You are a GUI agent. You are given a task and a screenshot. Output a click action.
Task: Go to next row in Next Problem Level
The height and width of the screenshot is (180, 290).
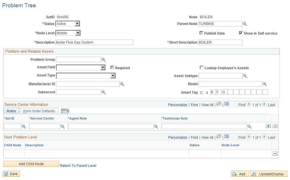point(264,137)
